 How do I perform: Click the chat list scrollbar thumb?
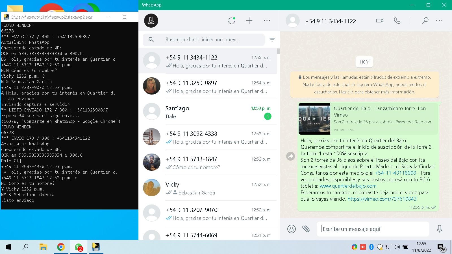(278, 51)
